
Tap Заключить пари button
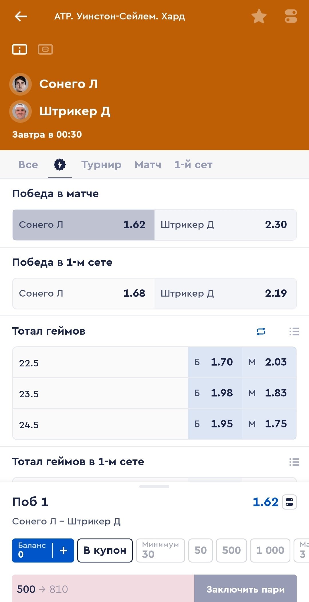coord(245,589)
